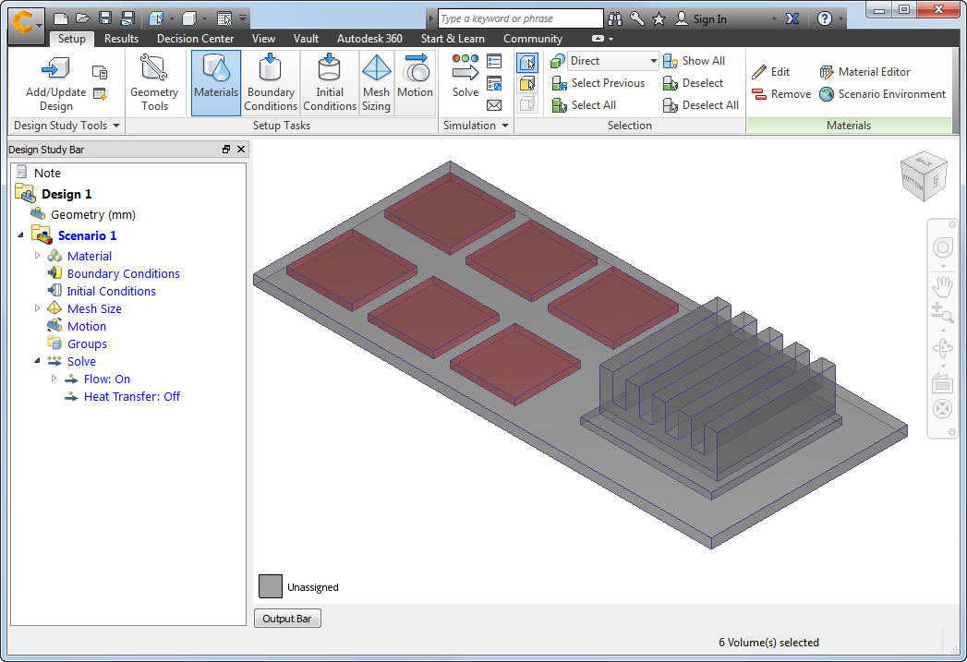Open Boundary Conditions task in ribbon
This screenshot has width=967, height=662.
point(270,83)
